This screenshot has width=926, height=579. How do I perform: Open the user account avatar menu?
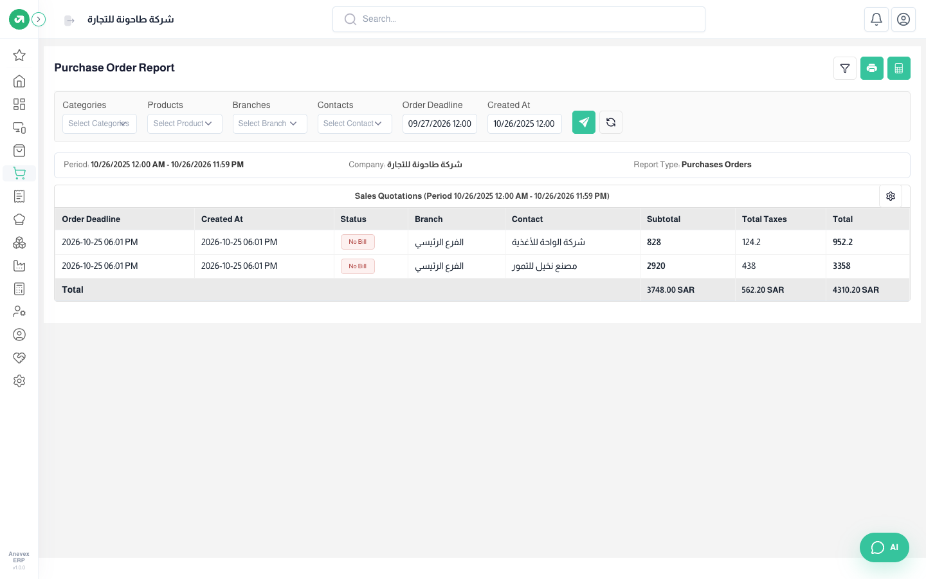click(x=903, y=19)
